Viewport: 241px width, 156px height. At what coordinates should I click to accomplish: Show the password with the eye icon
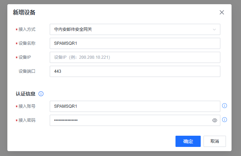[x=215, y=120]
